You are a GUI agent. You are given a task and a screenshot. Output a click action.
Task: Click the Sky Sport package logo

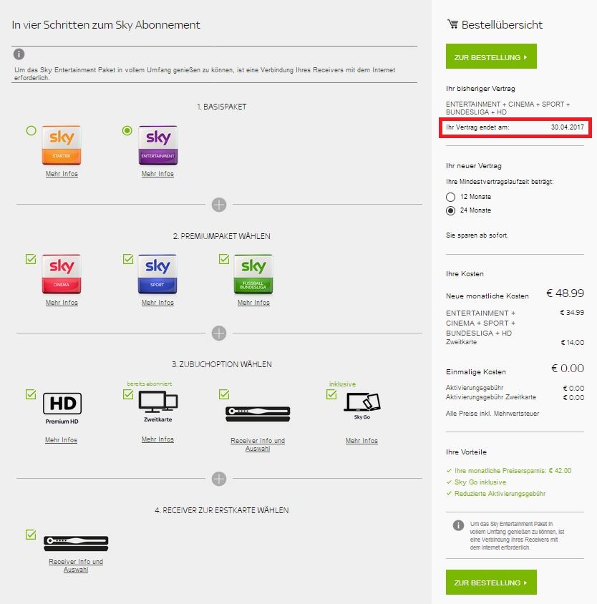(x=157, y=274)
